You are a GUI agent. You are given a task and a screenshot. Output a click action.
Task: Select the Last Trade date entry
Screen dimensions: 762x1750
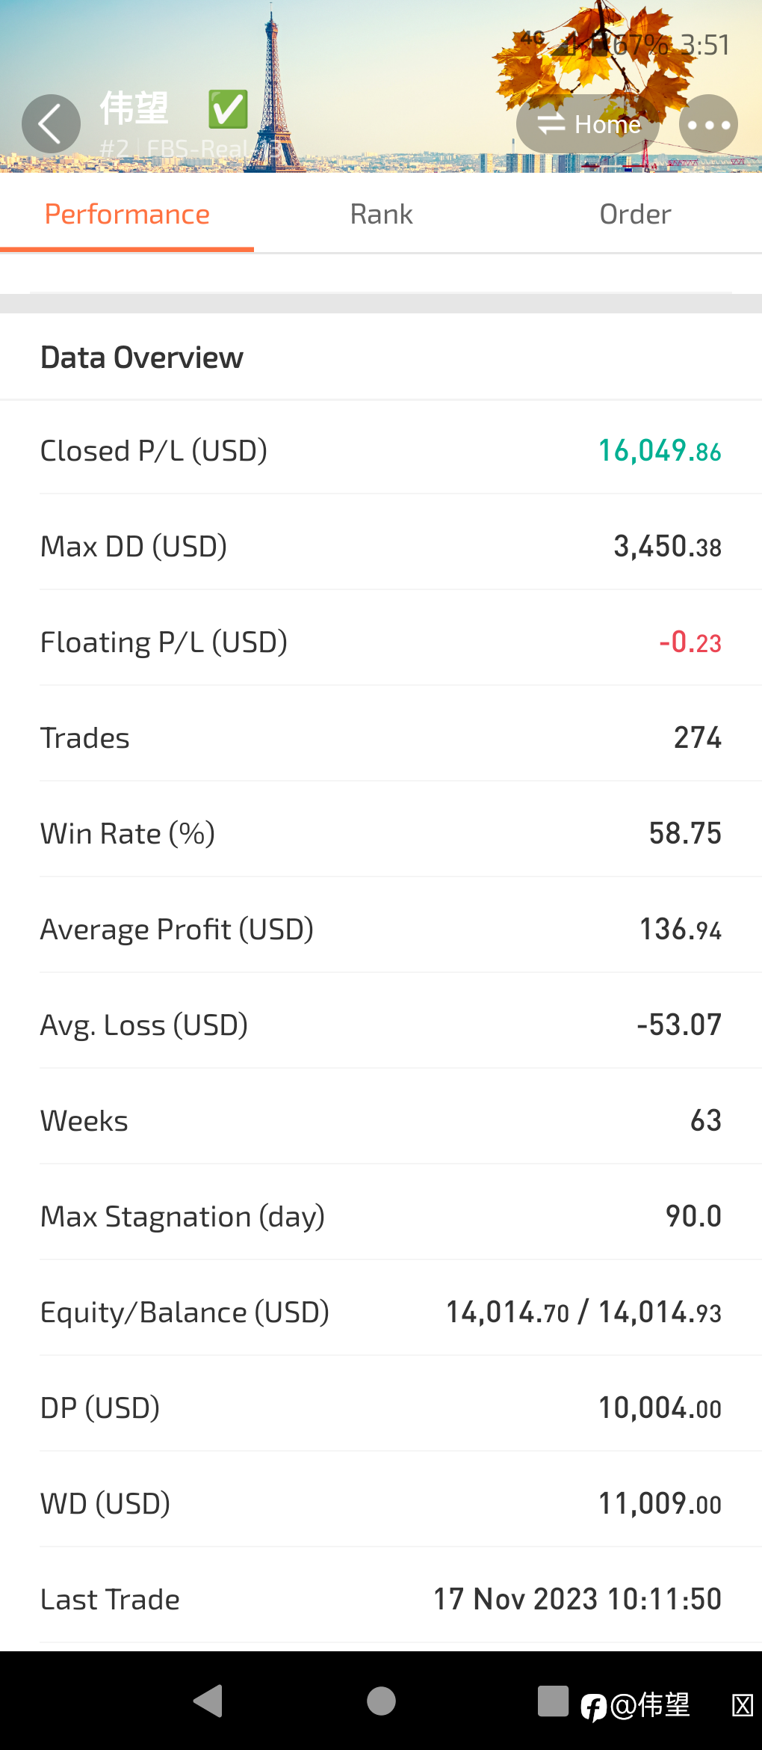point(577,1600)
